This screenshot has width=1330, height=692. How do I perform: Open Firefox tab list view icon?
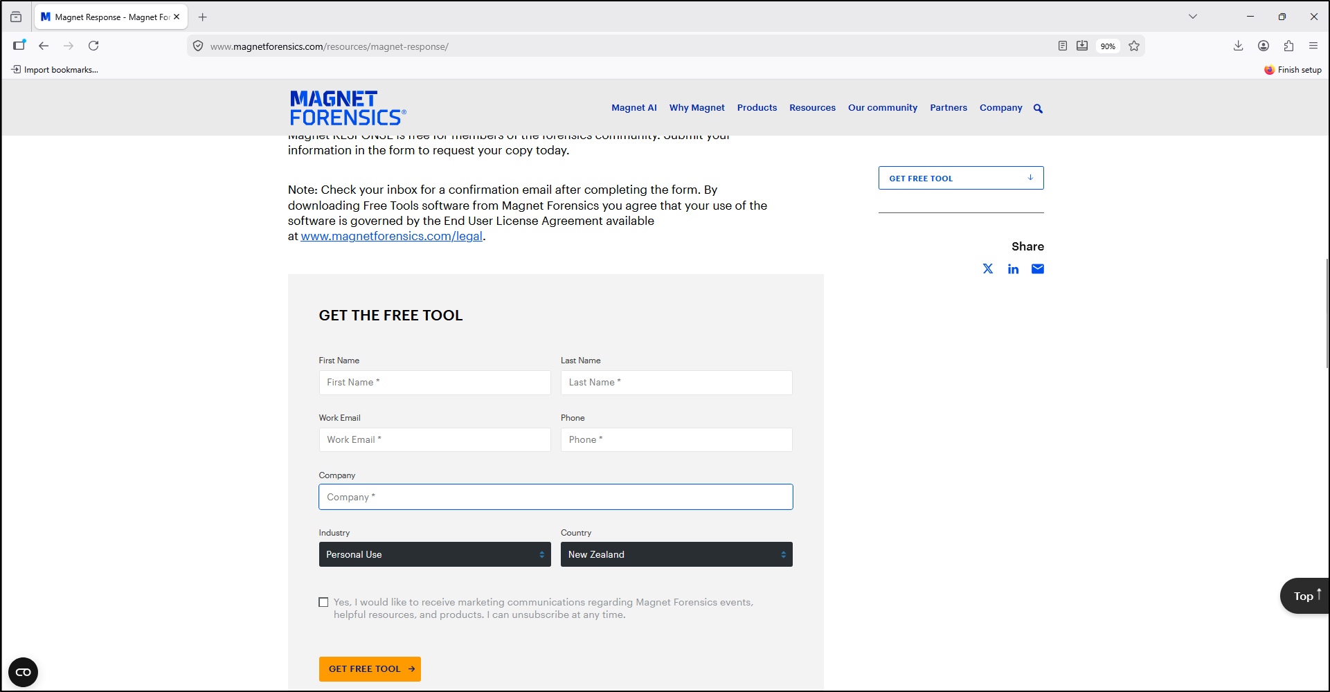[x=16, y=17]
